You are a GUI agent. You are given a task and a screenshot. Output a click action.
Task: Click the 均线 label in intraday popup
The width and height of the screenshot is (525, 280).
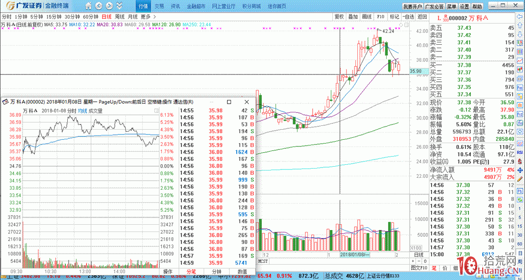point(82,111)
